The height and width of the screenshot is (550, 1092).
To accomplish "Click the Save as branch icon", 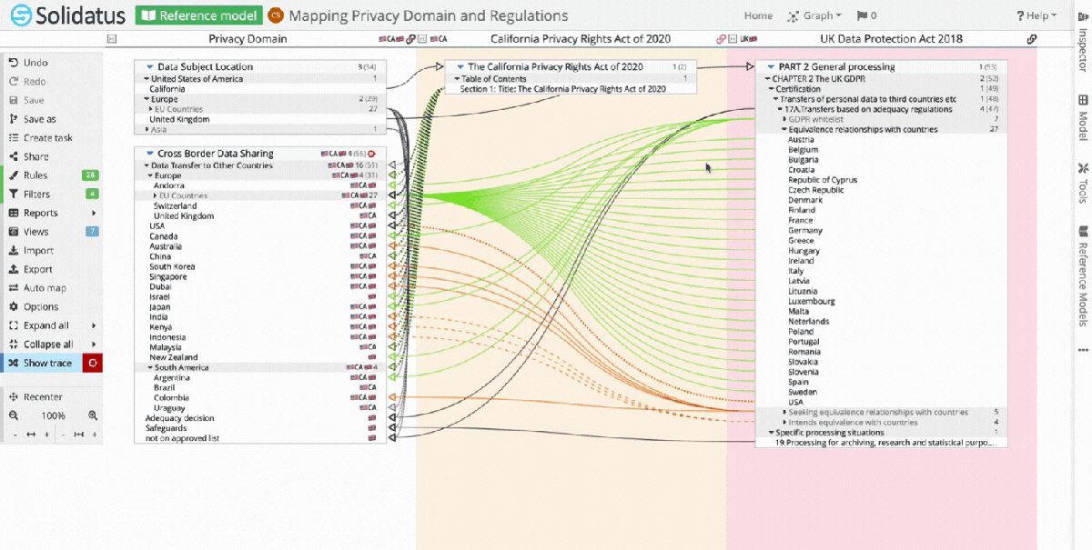I will click(x=13, y=119).
